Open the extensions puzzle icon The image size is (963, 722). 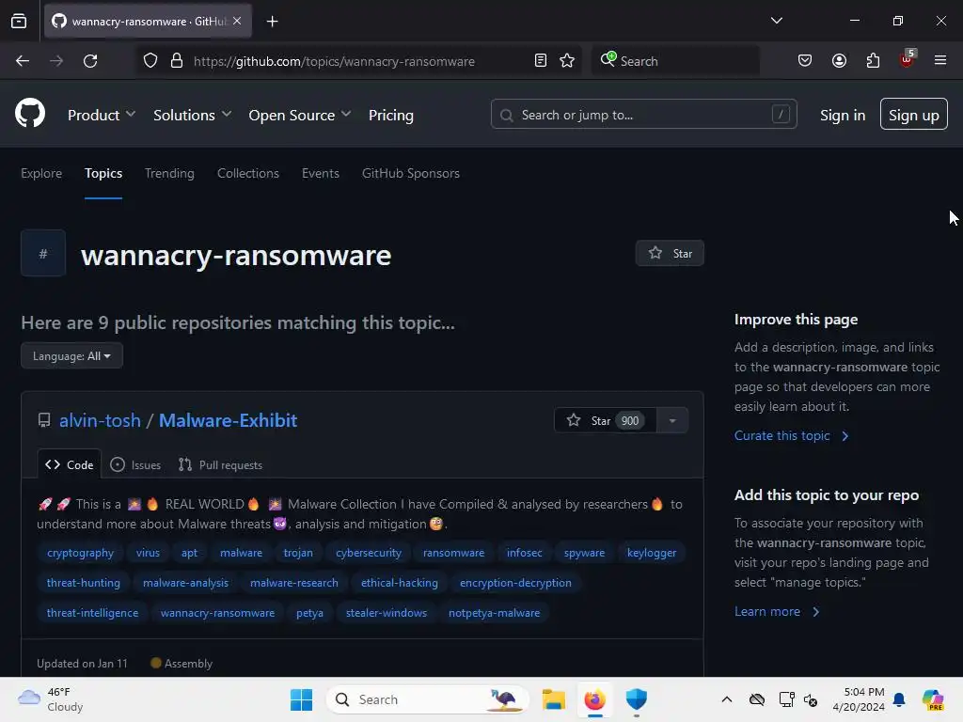873,61
